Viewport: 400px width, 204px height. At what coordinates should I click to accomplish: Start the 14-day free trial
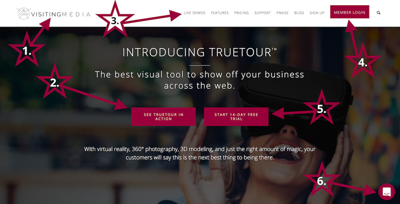pyautogui.click(x=236, y=117)
